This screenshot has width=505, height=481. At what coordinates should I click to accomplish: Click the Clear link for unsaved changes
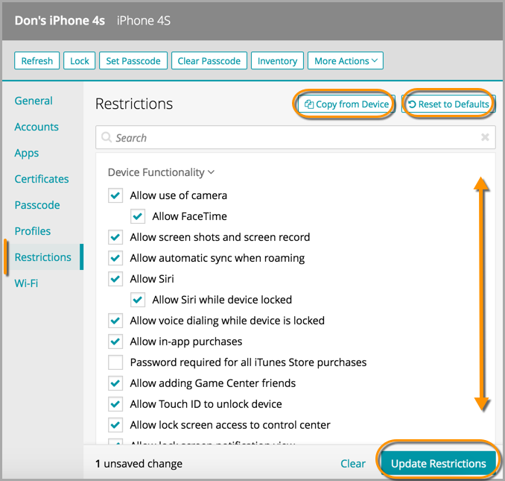point(353,463)
